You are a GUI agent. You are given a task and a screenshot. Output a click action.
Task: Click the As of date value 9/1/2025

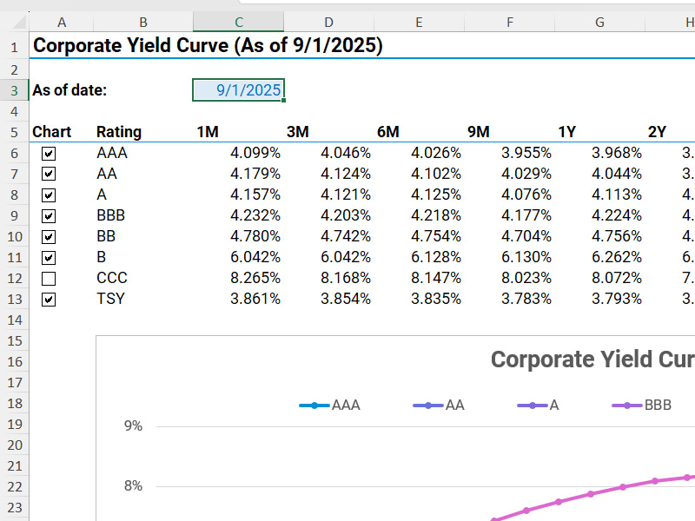[x=238, y=89]
